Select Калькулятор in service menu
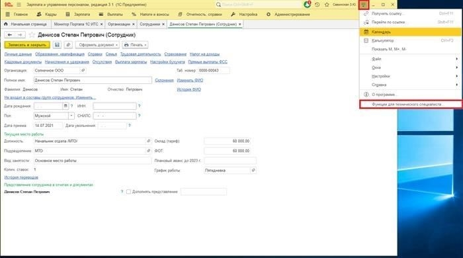463x258 pixels. click(x=411, y=40)
